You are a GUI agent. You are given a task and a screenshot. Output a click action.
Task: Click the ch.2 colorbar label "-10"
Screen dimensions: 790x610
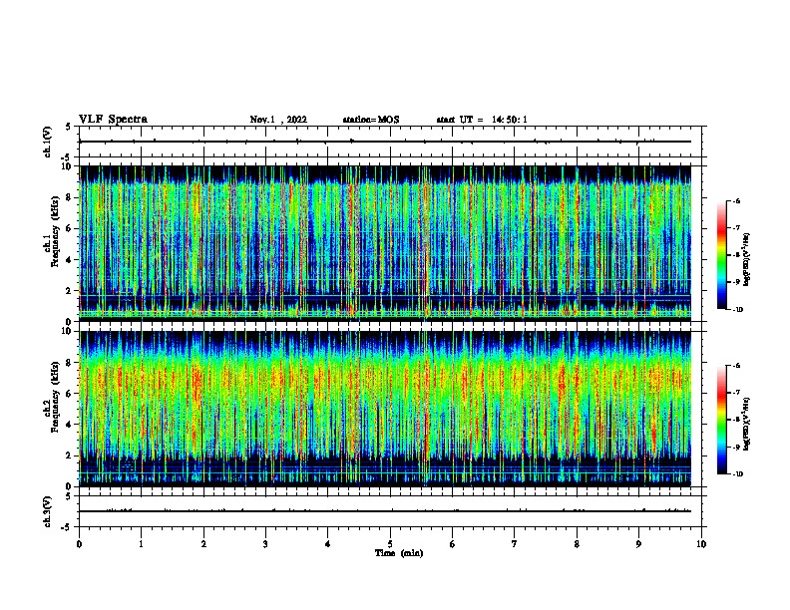[737, 474]
